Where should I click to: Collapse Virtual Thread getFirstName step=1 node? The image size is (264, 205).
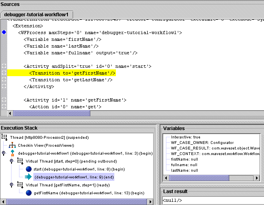12,185
